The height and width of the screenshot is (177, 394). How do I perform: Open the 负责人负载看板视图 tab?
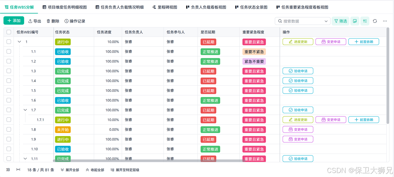206,7
